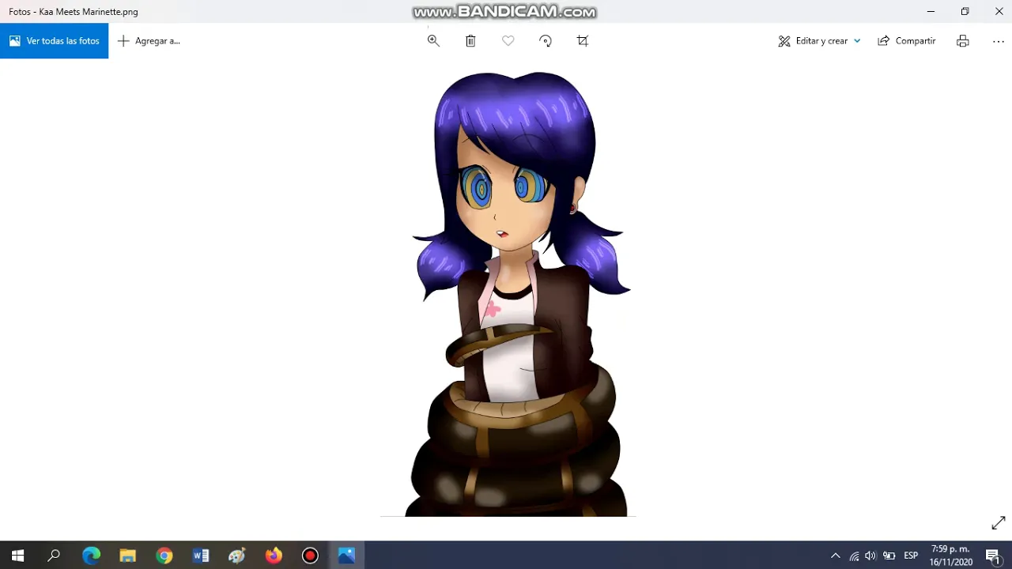Print the photo with printer icon

[962, 41]
